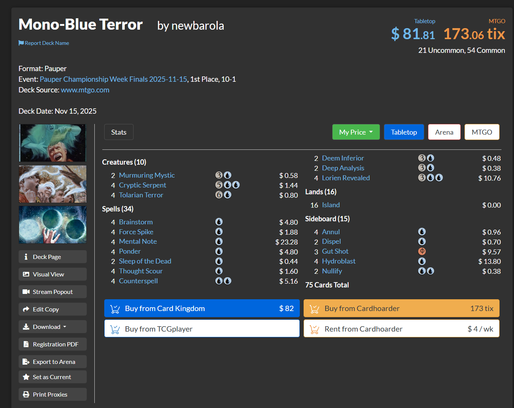Click the Sideboard (15) heading

tap(327, 219)
